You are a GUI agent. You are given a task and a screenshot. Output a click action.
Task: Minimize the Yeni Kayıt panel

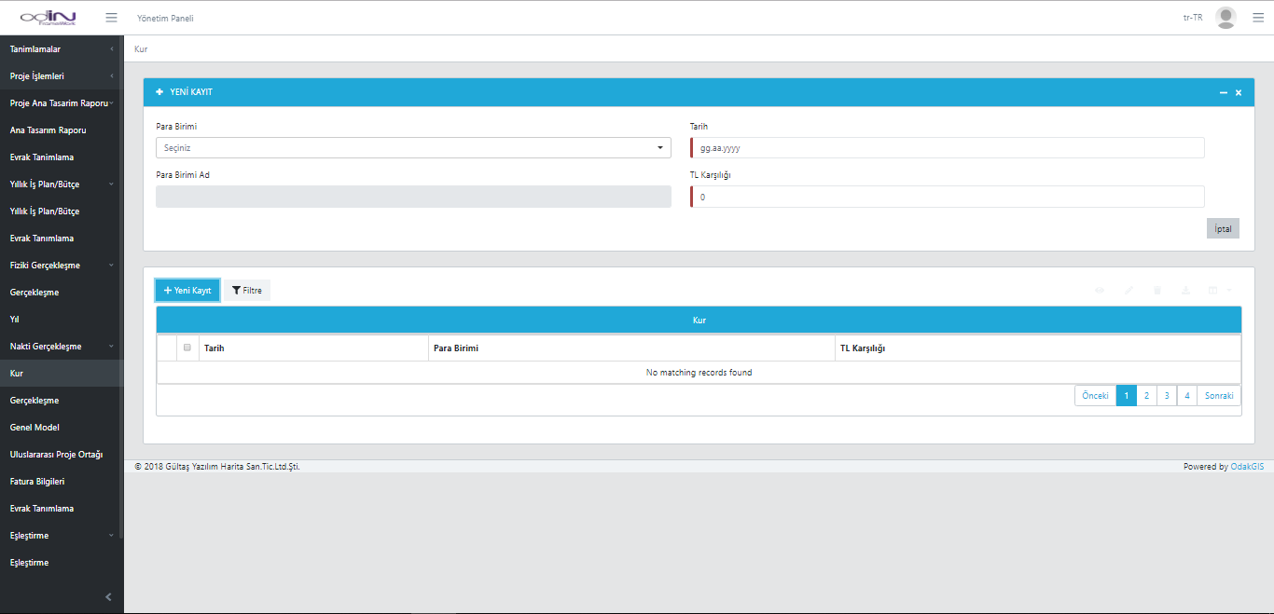(1223, 93)
